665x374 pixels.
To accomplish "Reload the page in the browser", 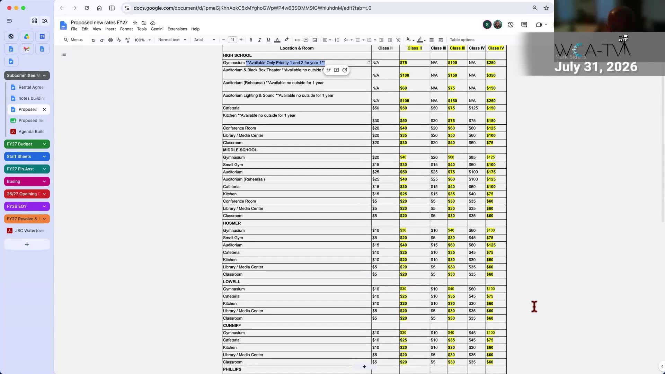I will point(87,8).
